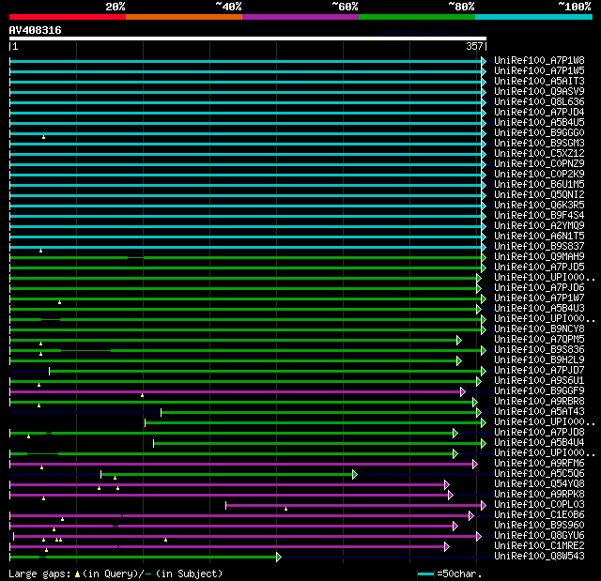Click arrowhead ending the UniRef100_B9GGF9 alignment bar
This screenshot has width=601, height=581.
pos(463,391)
